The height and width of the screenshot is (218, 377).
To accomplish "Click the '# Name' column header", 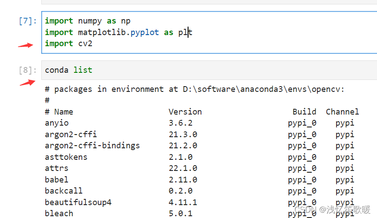I will (59, 112).
